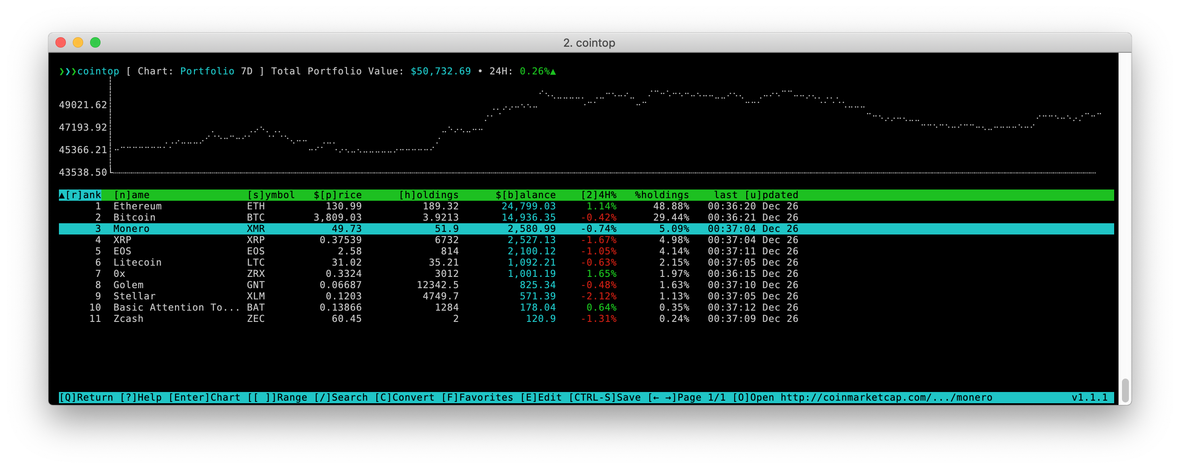Screen dimensions: 1180x469
Task: Click Ethereum holdings 189.32
Action: 441,206
